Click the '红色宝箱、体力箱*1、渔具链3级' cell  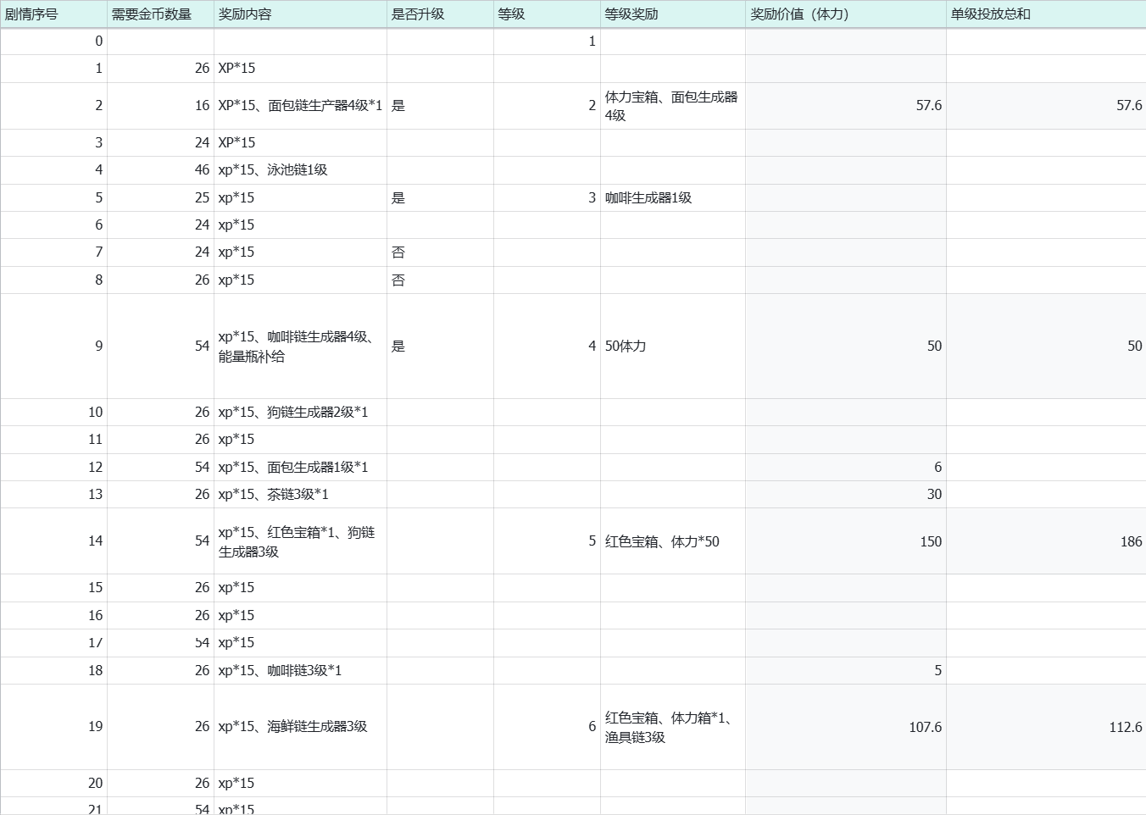673,727
